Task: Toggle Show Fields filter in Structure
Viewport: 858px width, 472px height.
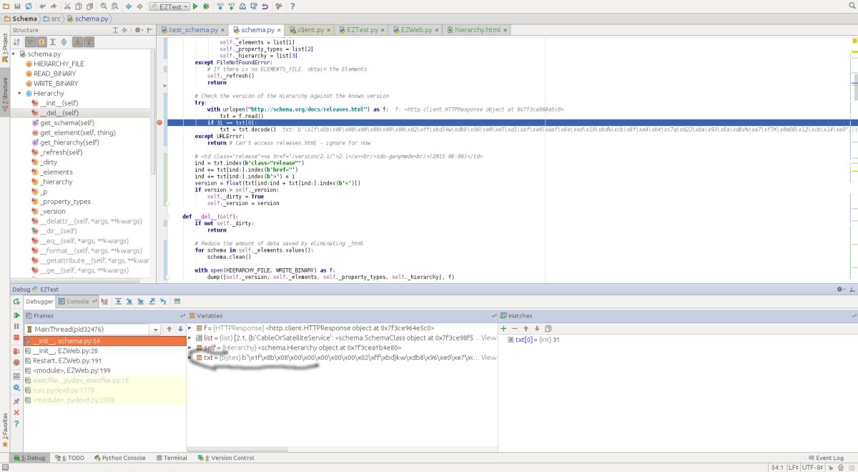Action: (x=41, y=42)
